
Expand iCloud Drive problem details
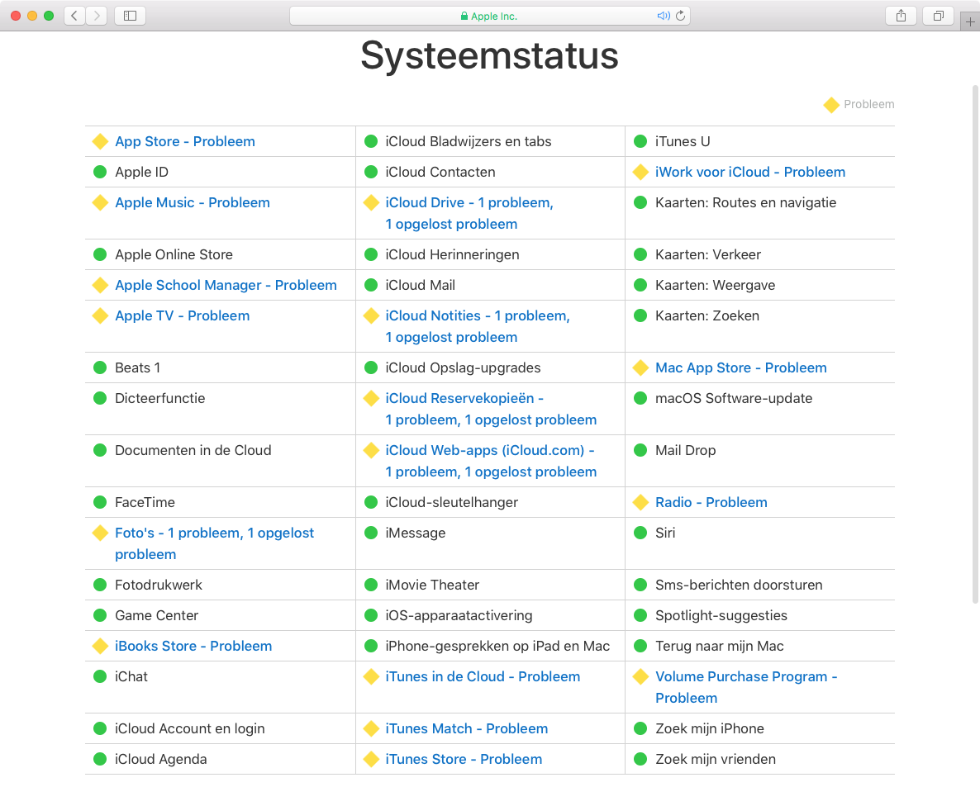tap(469, 203)
